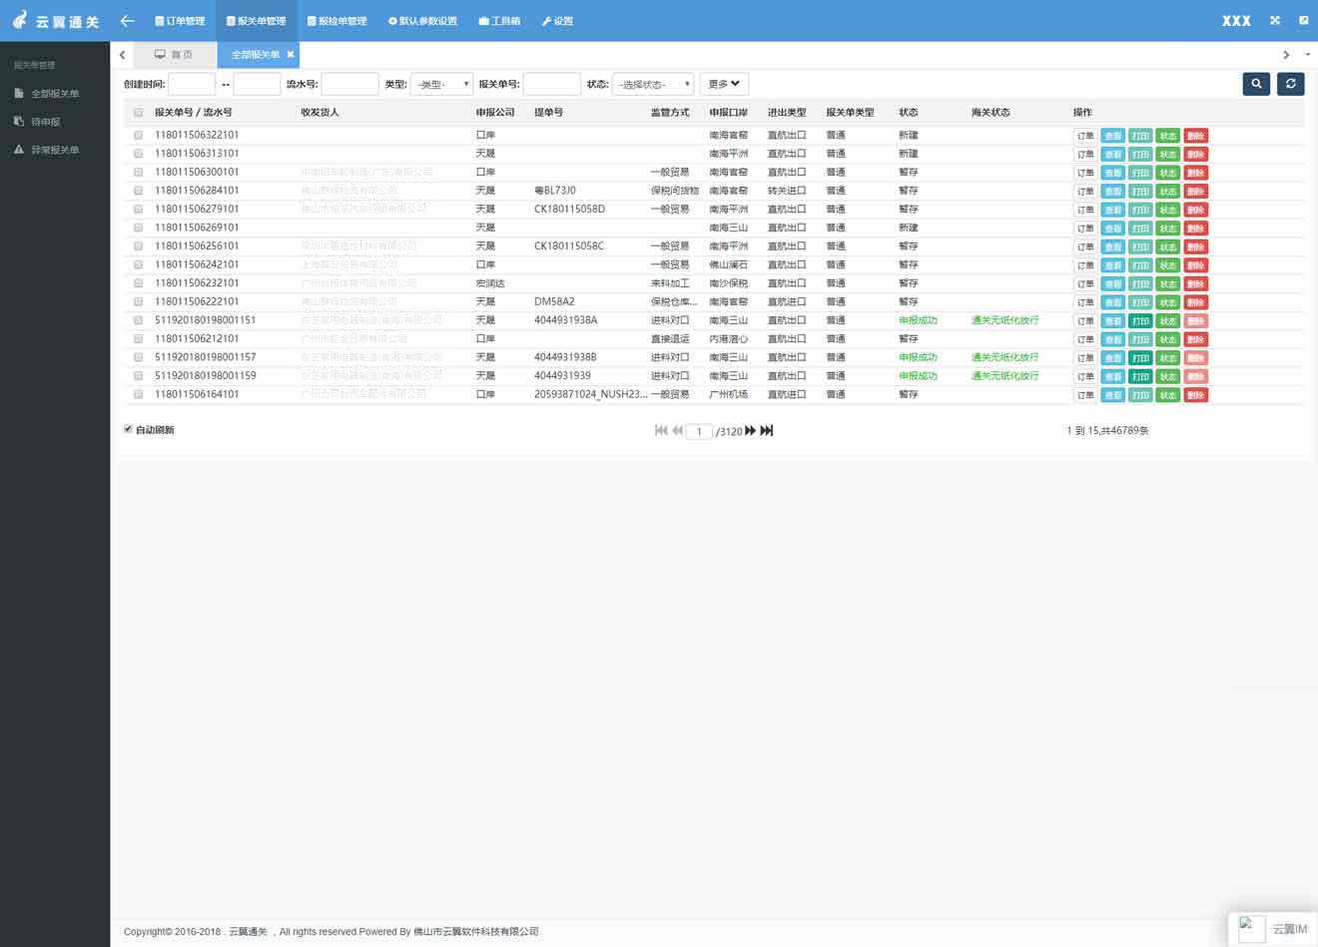Viewport: 1318px width, 947px height.
Task: Click 订单 button for row 118011506164101
Action: [x=1085, y=395]
